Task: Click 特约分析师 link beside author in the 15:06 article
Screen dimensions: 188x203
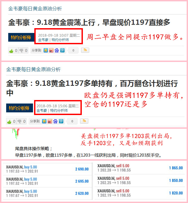Action: tap(59, 110)
